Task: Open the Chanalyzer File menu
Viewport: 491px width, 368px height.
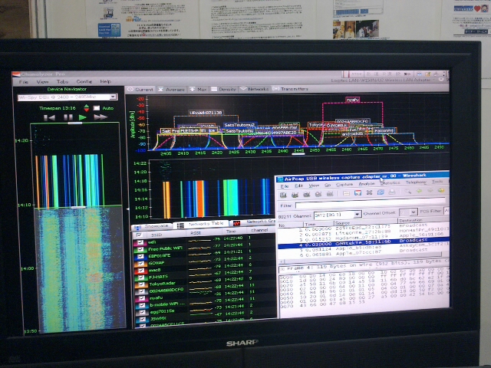Action: point(24,82)
